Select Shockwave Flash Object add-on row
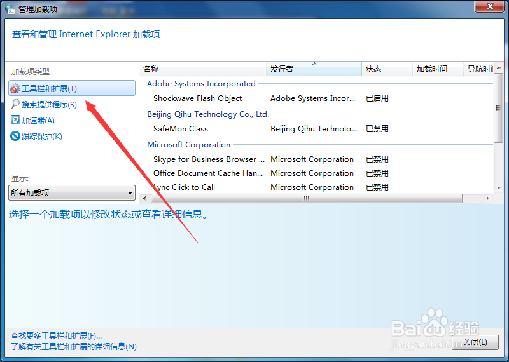The width and height of the screenshot is (509, 362). pyautogui.click(x=316, y=98)
